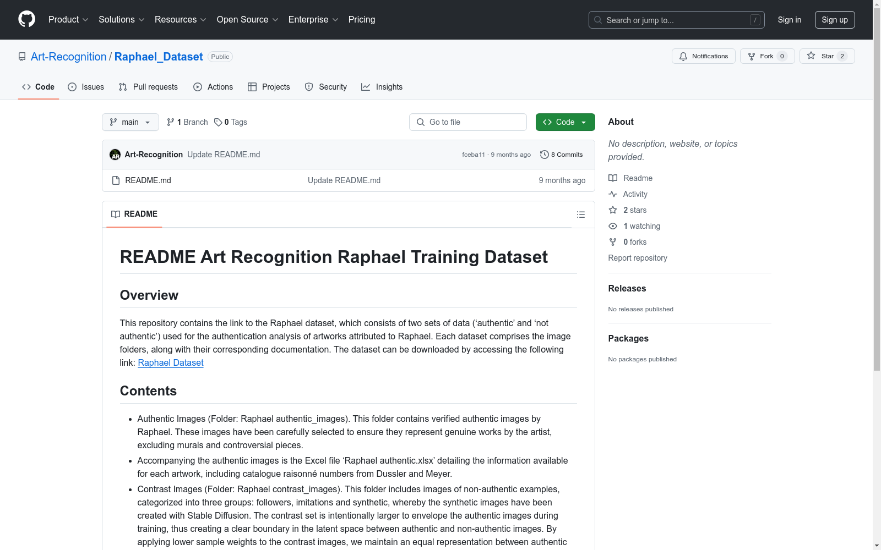
Task: Open the README outline icon
Action: click(581, 215)
